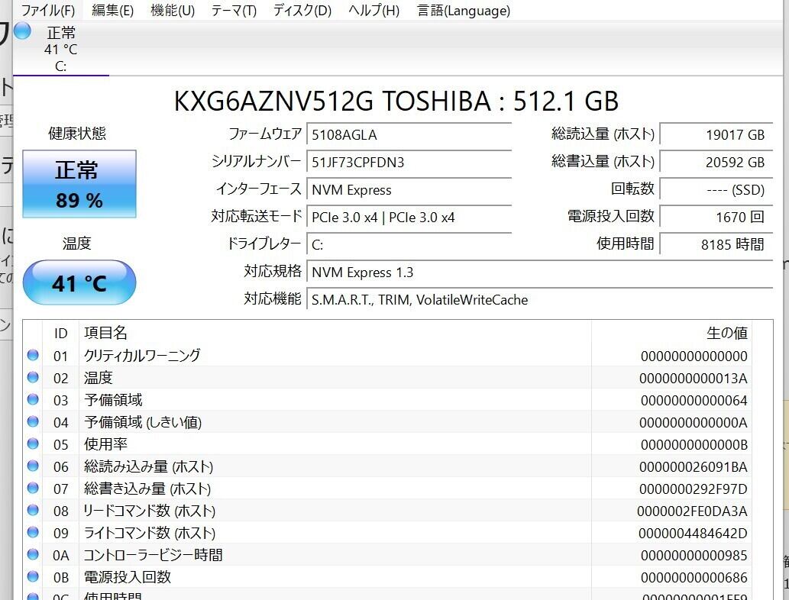
Task: Open the 言語(Language) menu
Action: pyautogui.click(x=464, y=10)
